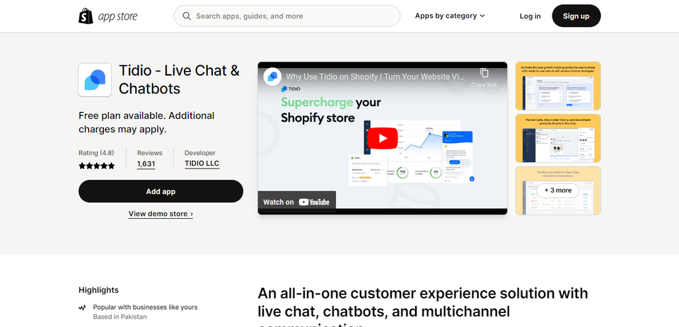Click the Sign up button
Image resolution: width=679 pixels, height=327 pixels.
[x=576, y=16]
